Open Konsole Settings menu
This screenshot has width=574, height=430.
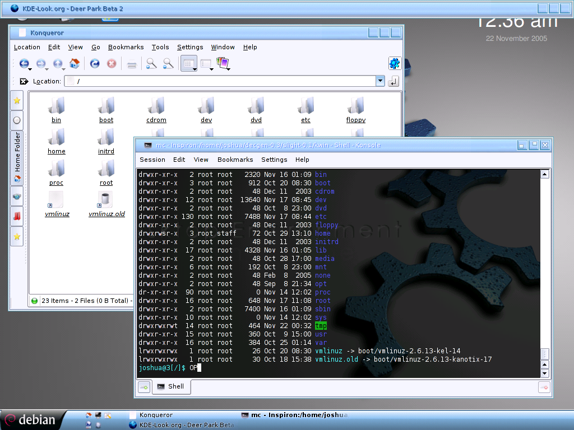tap(274, 160)
